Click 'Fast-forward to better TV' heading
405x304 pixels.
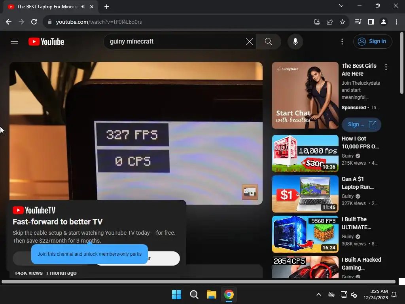pyautogui.click(x=58, y=222)
